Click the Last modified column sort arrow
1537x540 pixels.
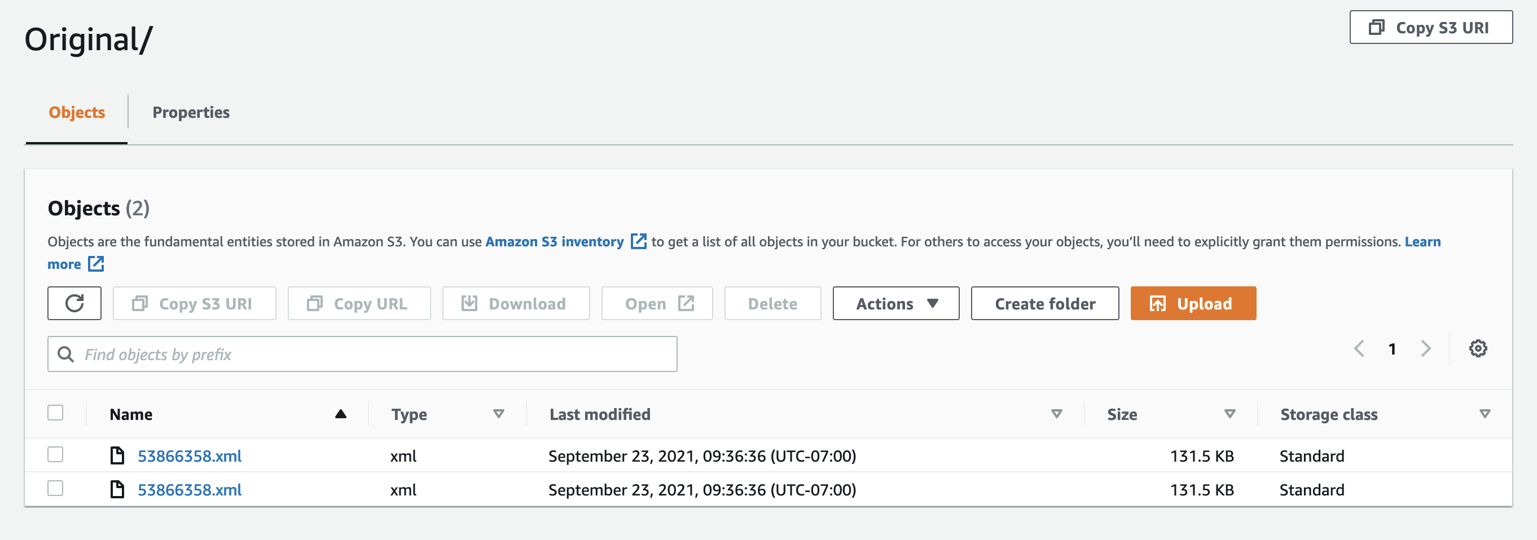pyautogui.click(x=1057, y=414)
